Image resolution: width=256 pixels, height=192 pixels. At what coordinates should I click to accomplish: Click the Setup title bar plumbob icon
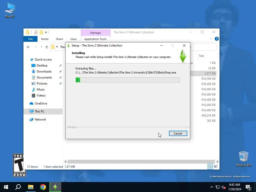coord(68,45)
